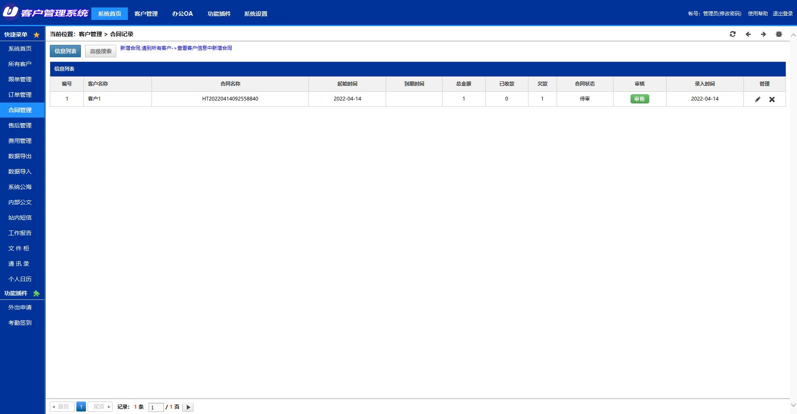797x414 pixels.
Task: Open 跟单管理 in the sidebar
Action: click(20, 79)
